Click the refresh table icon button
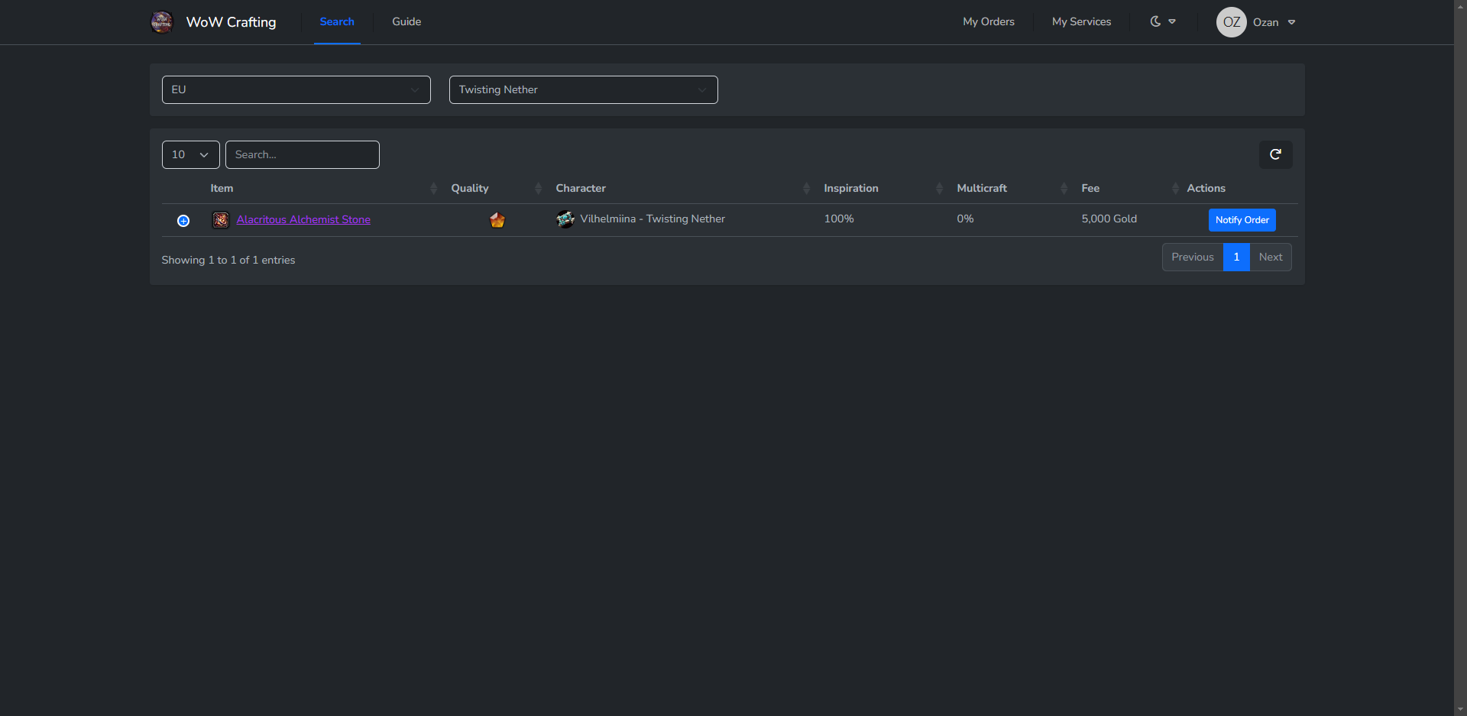1467x716 pixels. click(1276, 154)
